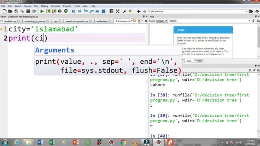
Task: Open File menu
Action: coord(3,6)
